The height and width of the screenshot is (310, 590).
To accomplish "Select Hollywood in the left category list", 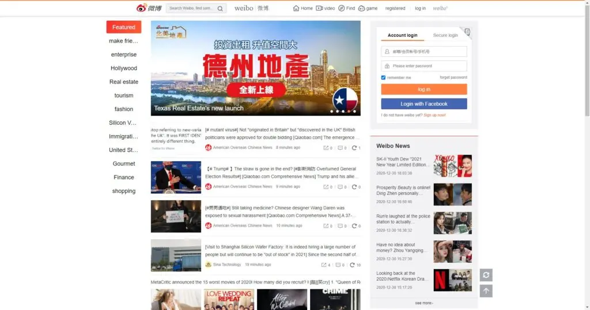I will (124, 68).
